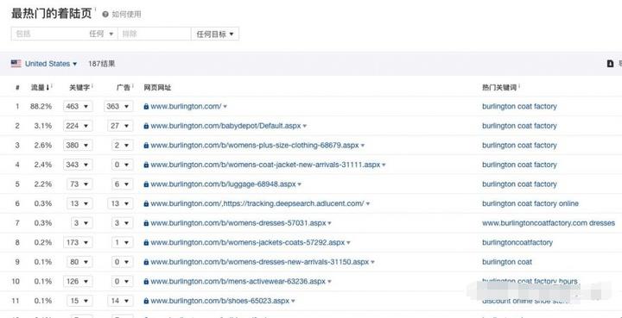Click keyword 'www.burlingtoncoatfactory.com dresses'

coord(549,223)
